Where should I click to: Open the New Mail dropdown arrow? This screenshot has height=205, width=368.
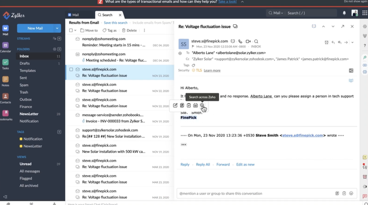tap(57, 28)
